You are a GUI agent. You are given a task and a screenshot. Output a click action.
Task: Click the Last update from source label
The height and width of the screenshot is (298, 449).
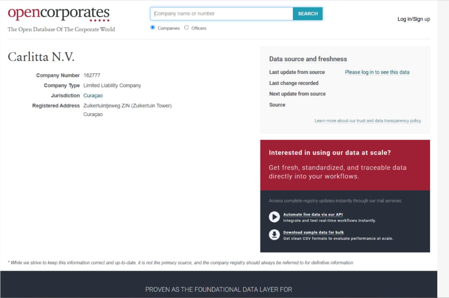(x=297, y=72)
